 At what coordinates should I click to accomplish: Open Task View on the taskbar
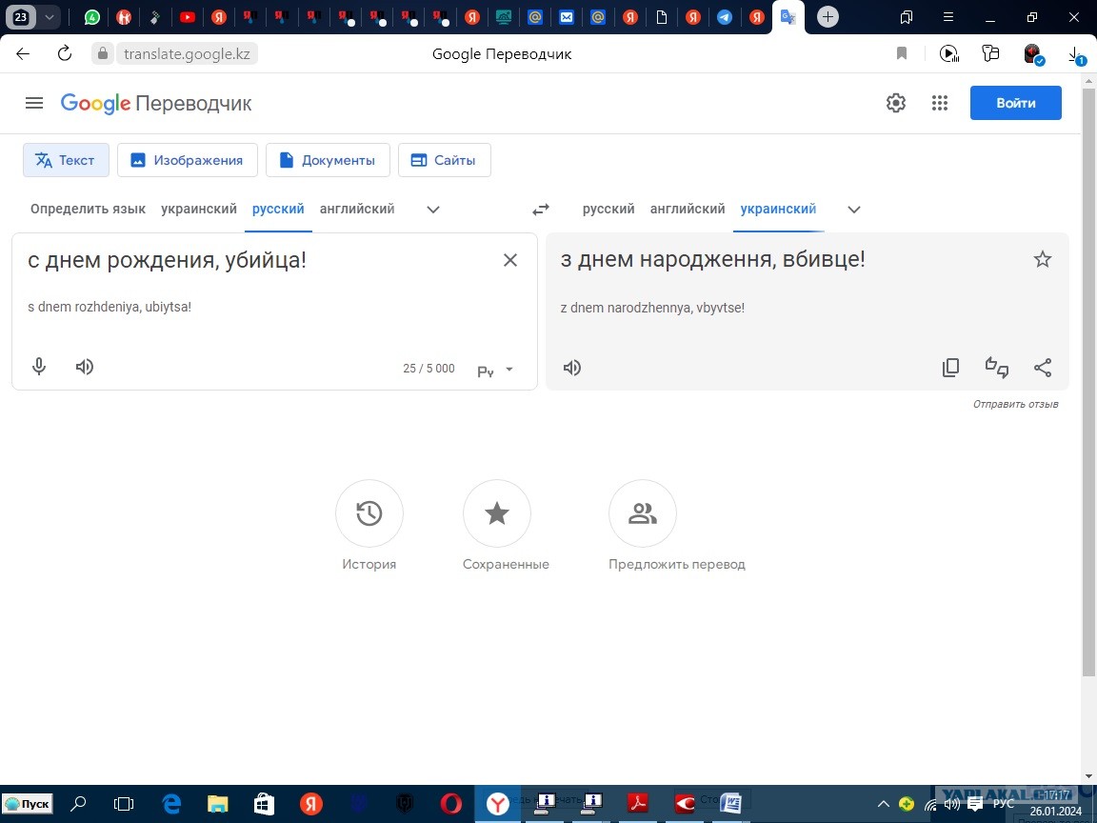(124, 804)
